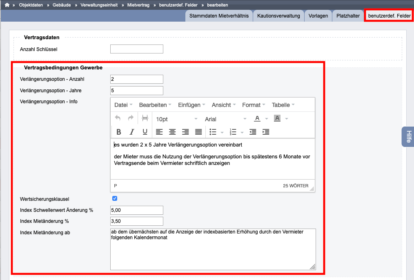The height and width of the screenshot is (280, 414).
Task: Increase text indent
Action: click(x=266, y=132)
